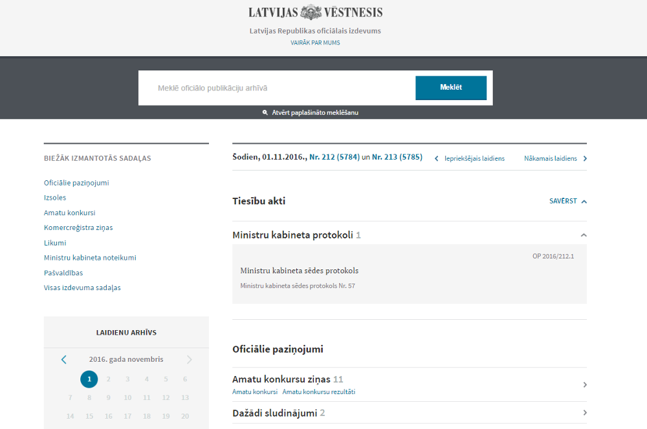Click the Tiesību akti heading
This screenshot has height=429, width=647.
(x=259, y=201)
